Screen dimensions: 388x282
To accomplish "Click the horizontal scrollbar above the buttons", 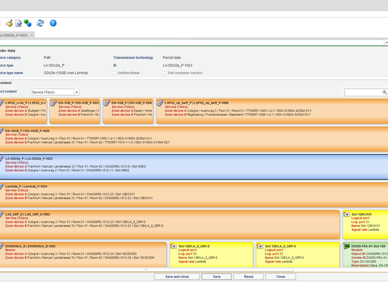I will tap(146, 269).
